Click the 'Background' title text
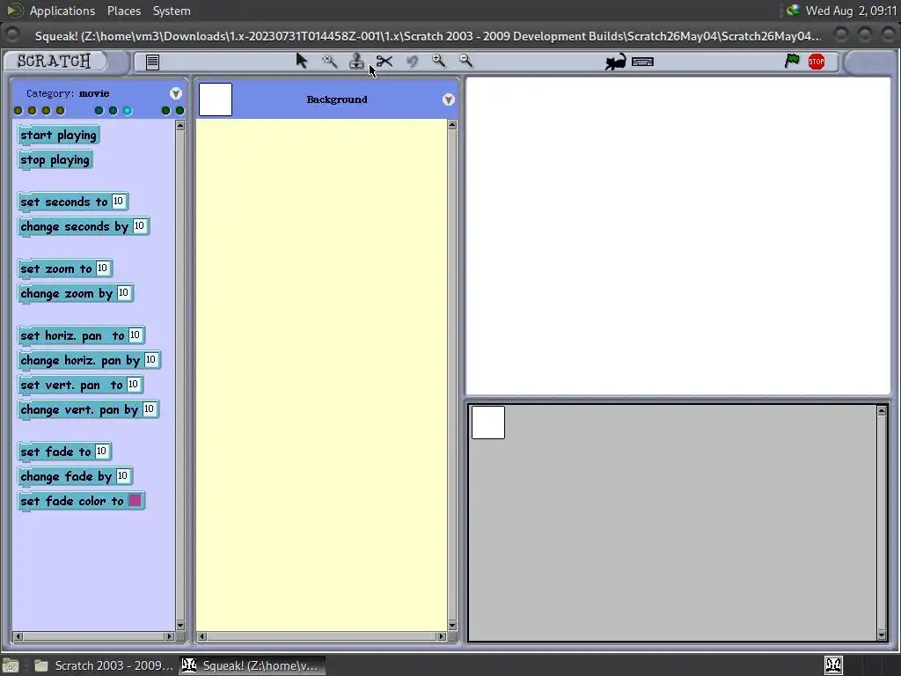This screenshot has height=676, width=901. pyautogui.click(x=337, y=99)
